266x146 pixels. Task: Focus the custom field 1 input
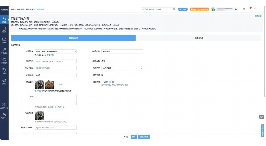point(56,127)
